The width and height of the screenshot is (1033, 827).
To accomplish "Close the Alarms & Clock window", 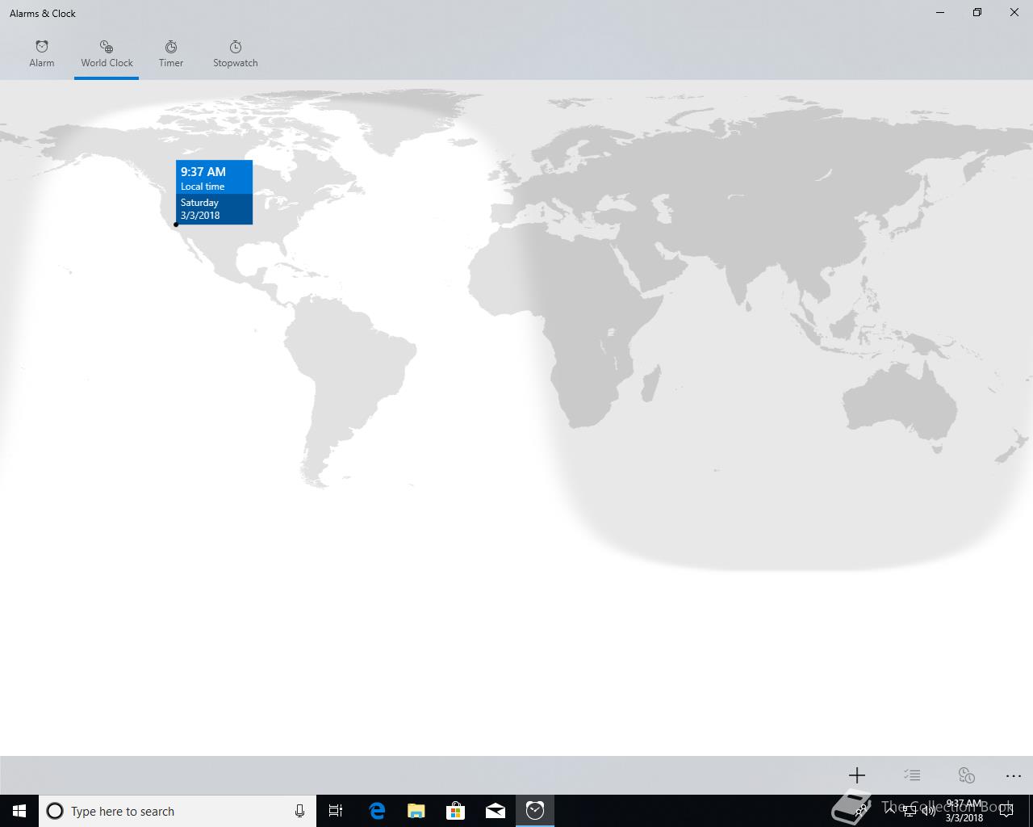I will click(1014, 12).
